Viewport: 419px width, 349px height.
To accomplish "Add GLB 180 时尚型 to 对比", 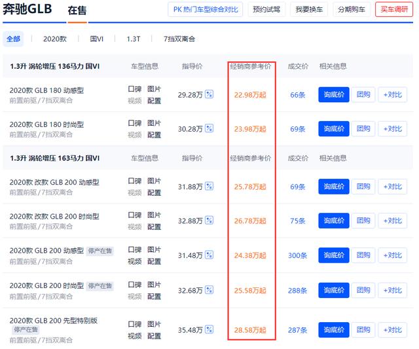I will pyautogui.click(x=393, y=129).
